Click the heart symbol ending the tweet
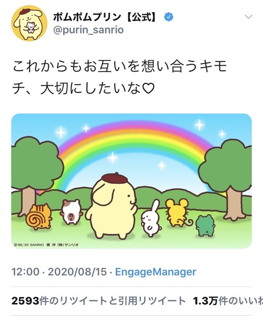 point(148,89)
